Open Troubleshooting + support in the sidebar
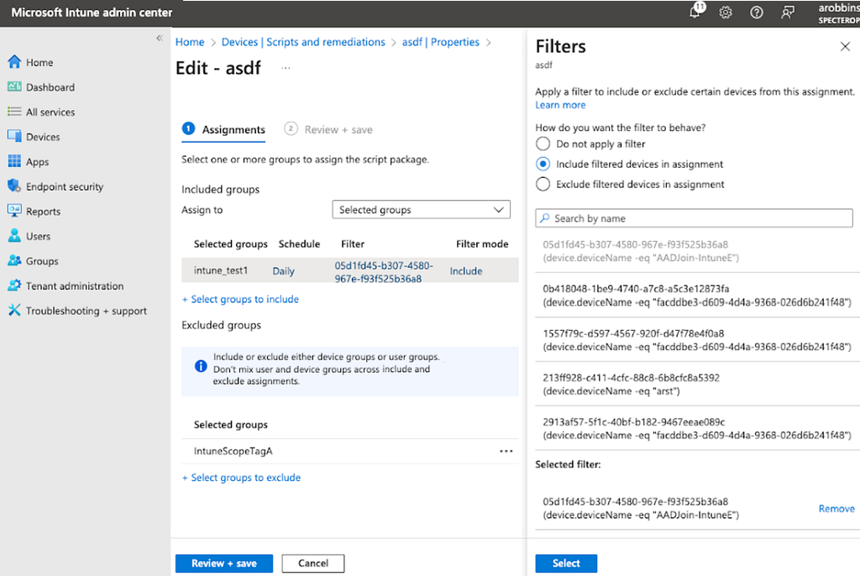860x576 pixels. pyautogui.click(x=86, y=311)
